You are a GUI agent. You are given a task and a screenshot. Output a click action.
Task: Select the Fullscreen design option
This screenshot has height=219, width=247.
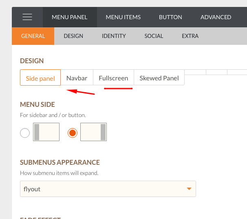click(113, 77)
